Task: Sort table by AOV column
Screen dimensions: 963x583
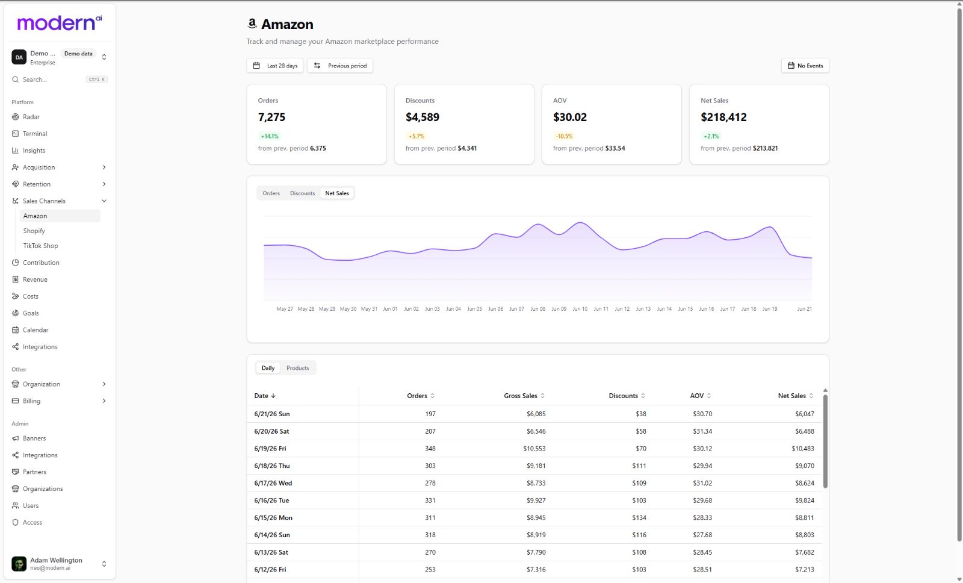Action: [701, 396]
